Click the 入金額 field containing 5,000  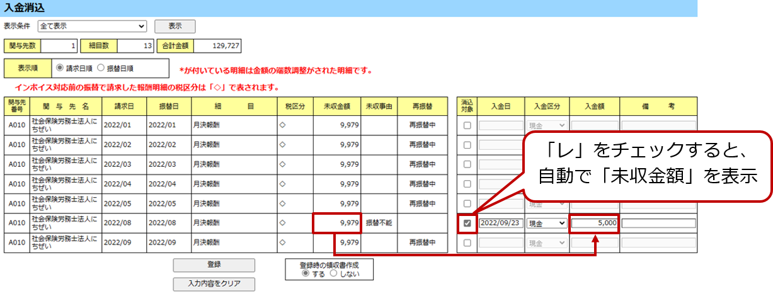tap(595, 223)
